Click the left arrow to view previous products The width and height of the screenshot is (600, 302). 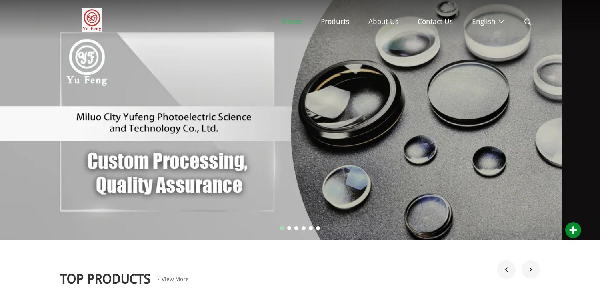click(506, 270)
